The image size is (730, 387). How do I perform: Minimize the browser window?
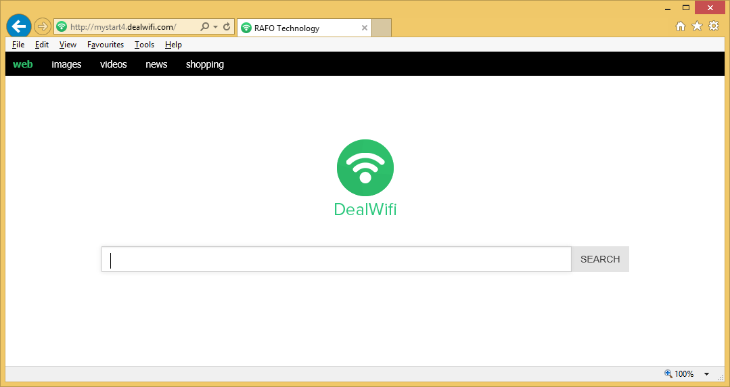point(668,8)
